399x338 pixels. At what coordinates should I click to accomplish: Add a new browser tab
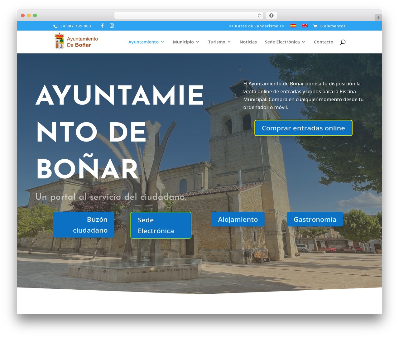coord(378,18)
